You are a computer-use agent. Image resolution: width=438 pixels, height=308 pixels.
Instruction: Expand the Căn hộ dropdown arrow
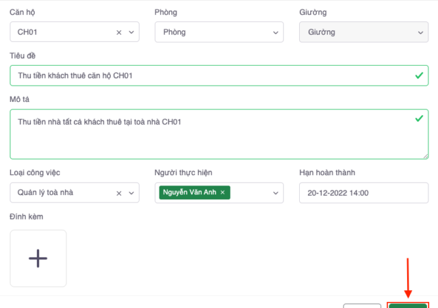click(x=131, y=32)
